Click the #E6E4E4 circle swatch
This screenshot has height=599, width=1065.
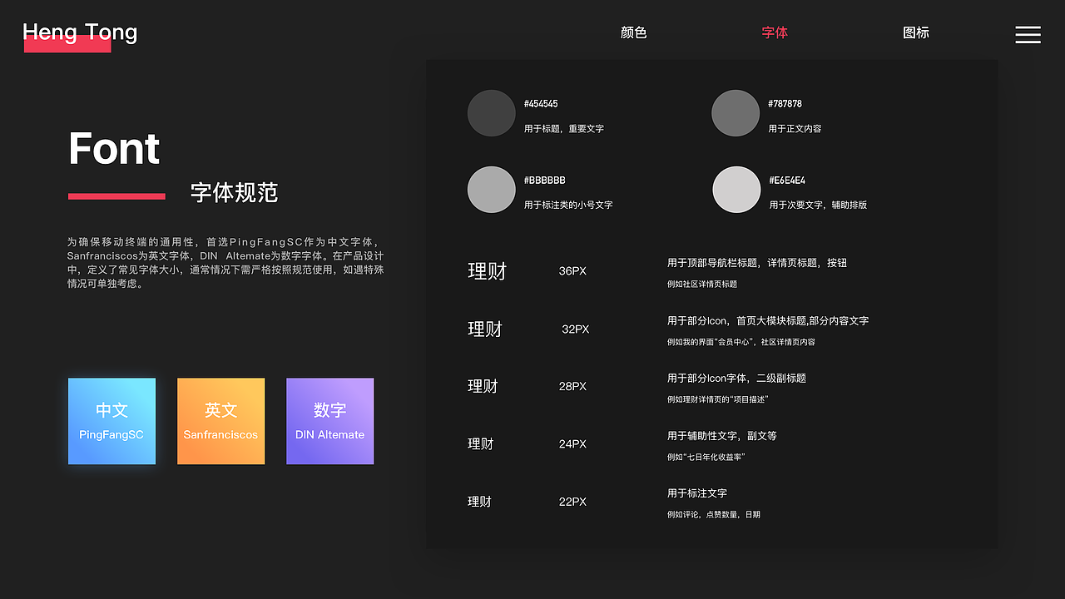[x=736, y=189]
